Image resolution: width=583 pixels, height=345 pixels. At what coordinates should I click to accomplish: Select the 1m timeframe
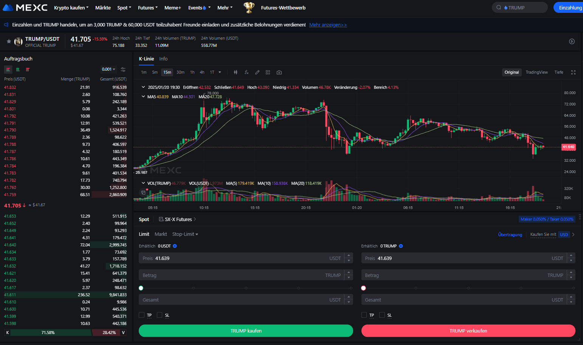click(x=144, y=72)
